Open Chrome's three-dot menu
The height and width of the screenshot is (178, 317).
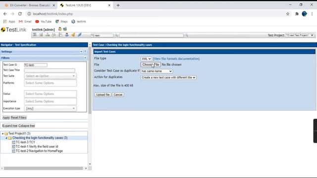312,14
